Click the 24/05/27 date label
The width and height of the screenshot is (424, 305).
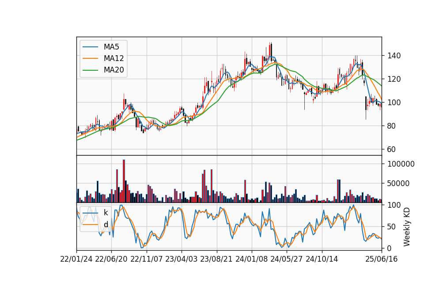click(x=287, y=259)
